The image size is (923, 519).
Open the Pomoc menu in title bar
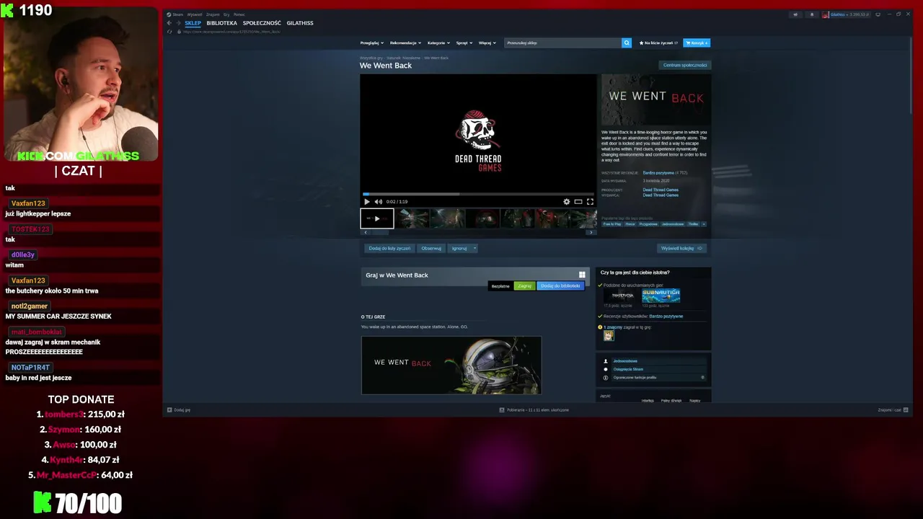click(x=239, y=14)
